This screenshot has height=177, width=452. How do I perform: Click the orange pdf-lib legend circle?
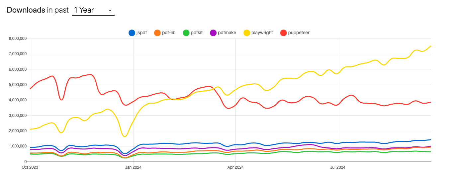[x=157, y=33]
